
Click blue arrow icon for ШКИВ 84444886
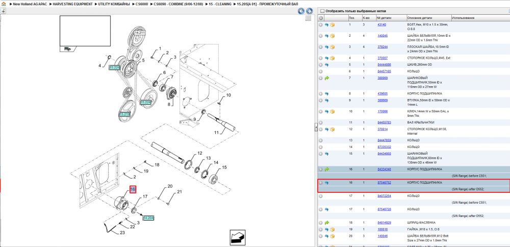(326, 65)
